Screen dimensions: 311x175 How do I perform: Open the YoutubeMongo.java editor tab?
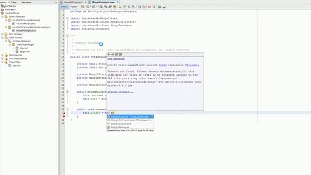tap(73, 2)
